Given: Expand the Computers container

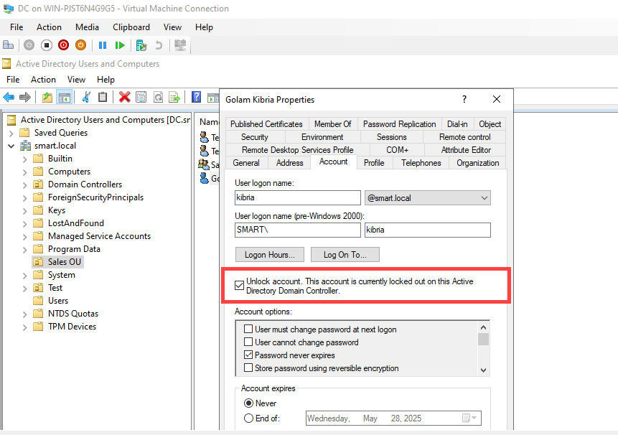Looking at the screenshot, I should [x=25, y=172].
